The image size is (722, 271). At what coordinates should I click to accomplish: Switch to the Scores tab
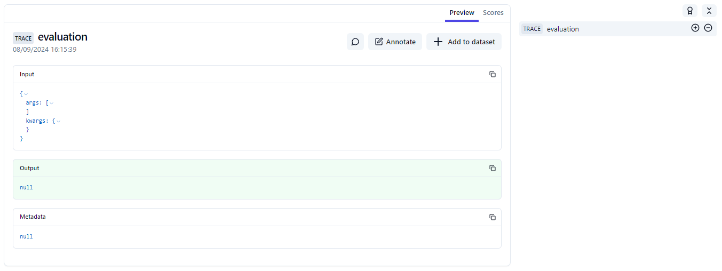click(x=493, y=13)
